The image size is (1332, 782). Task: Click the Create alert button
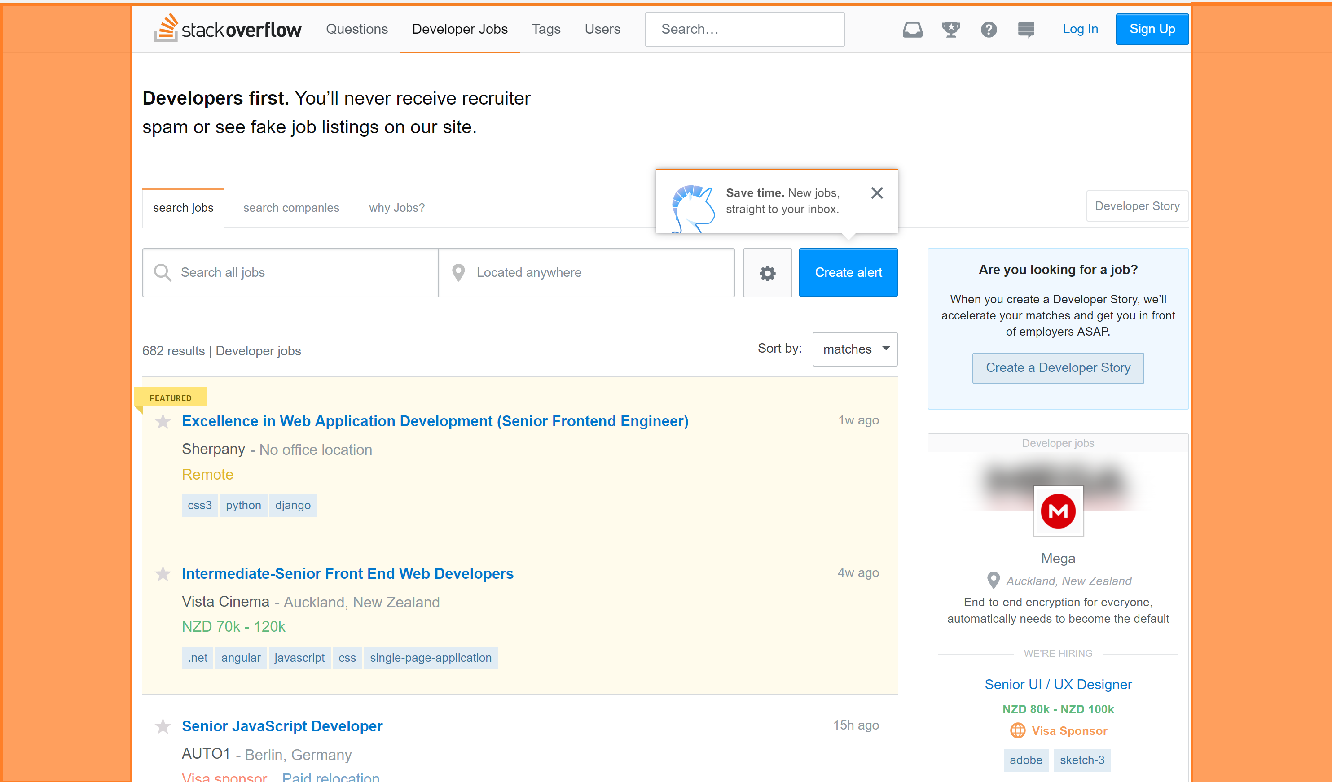(848, 273)
